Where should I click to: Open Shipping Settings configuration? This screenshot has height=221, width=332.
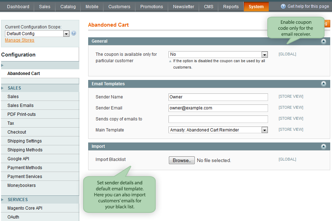tap(40, 141)
